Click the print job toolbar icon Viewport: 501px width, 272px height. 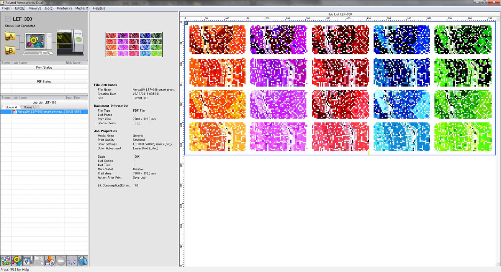28,261
